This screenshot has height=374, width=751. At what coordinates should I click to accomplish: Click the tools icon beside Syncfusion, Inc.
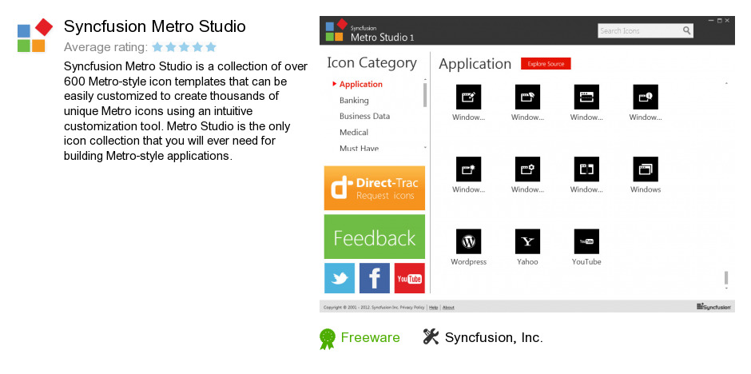[431, 336]
